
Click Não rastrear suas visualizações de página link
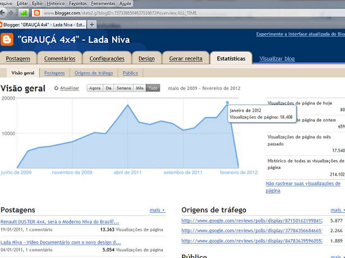pyautogui.click(x=303, y=187)
